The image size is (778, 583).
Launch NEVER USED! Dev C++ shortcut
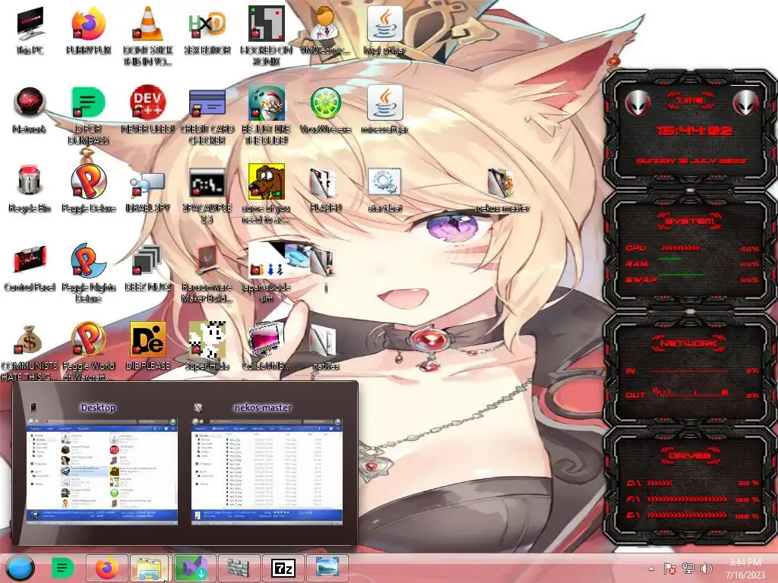[x=148, y=110]
